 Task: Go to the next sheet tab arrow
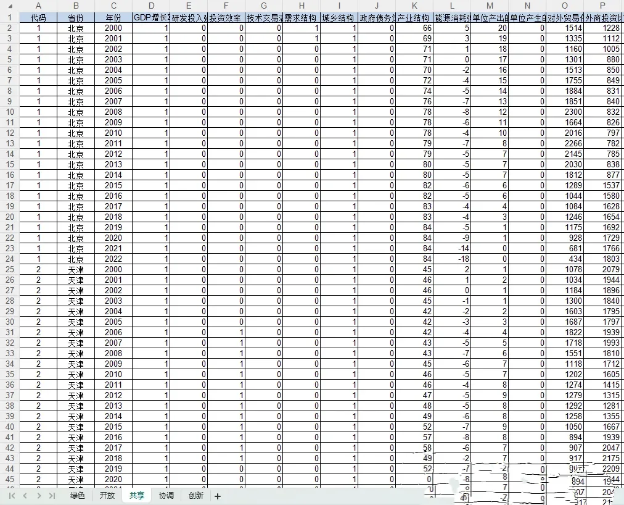coord(39,496)
